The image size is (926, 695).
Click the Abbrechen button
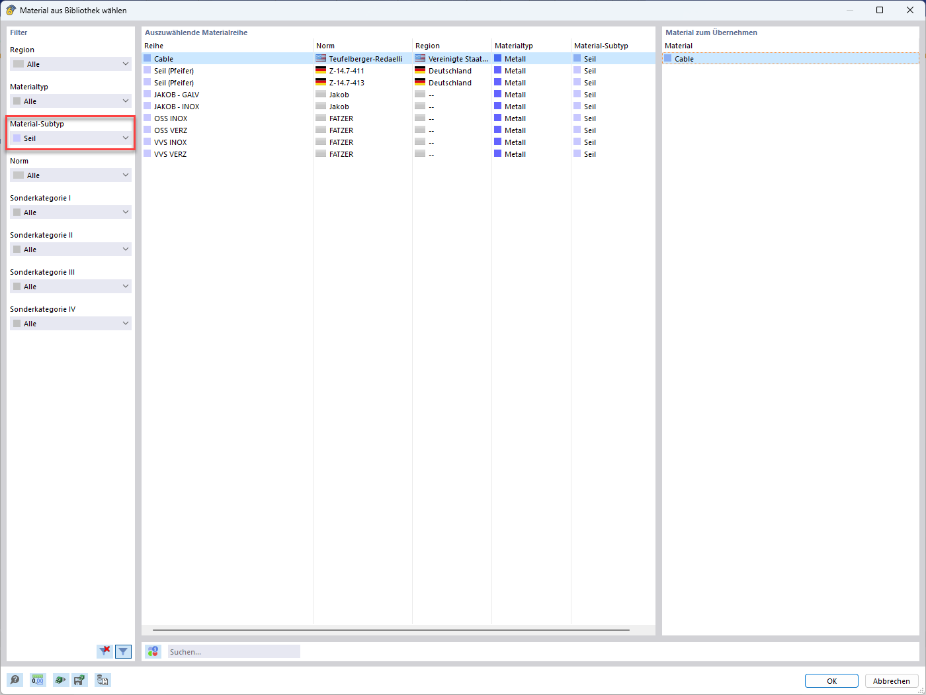pyautogui.click(x=892, y=680)
